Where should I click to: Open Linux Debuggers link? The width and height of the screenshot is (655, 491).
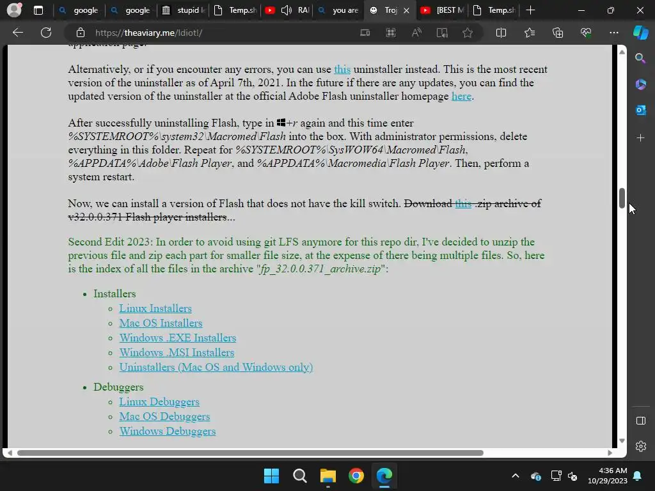[159, 401]
